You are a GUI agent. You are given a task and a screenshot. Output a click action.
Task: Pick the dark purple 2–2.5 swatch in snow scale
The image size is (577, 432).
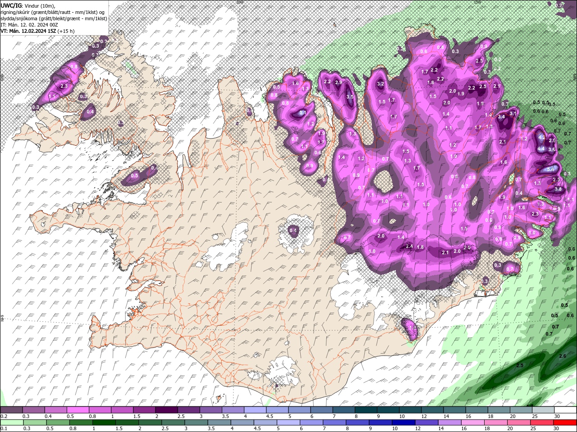tap(166, 410)
